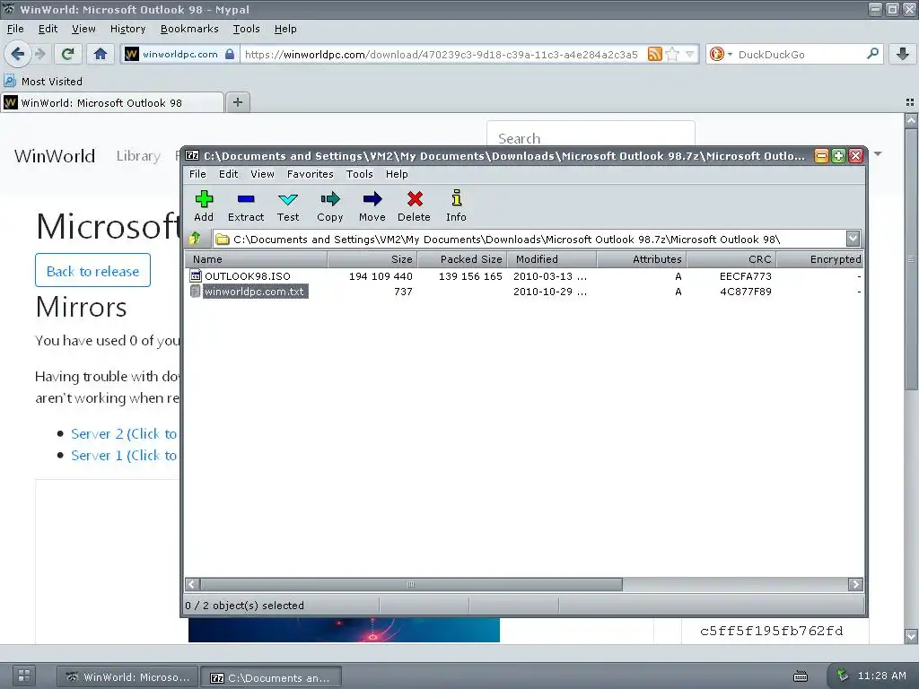The image size is (919, 689).
Task: Click the 7-Zip taskbar window button
Action: click(x=271, y=676)
